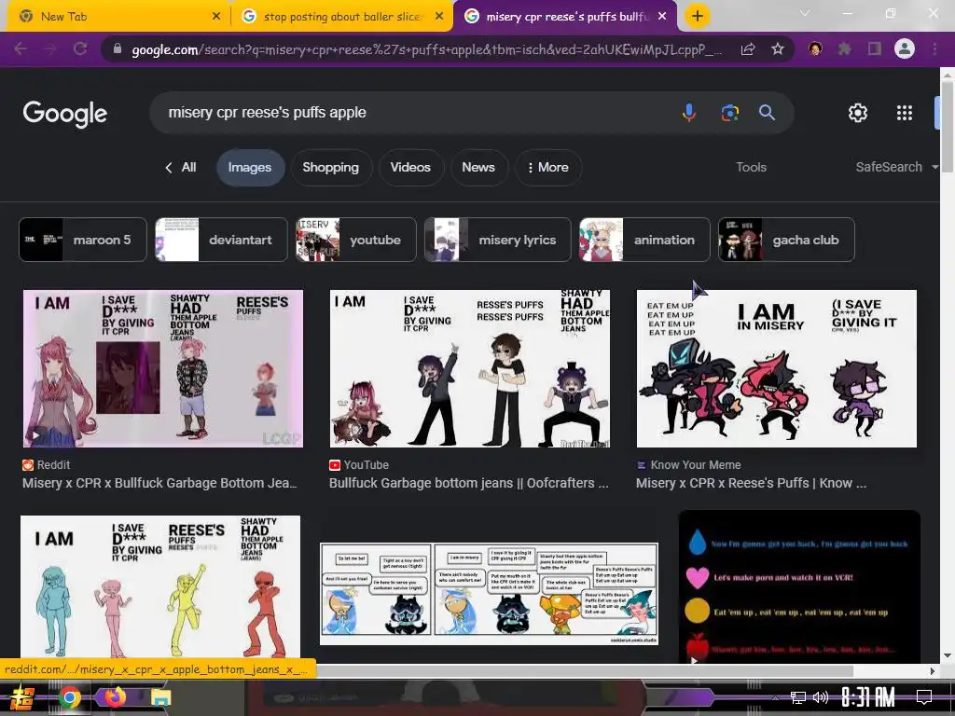Click the site lock icon in the address bar
Image resolution: width=955 pixels, height=716 pixels.
(118, 48)
